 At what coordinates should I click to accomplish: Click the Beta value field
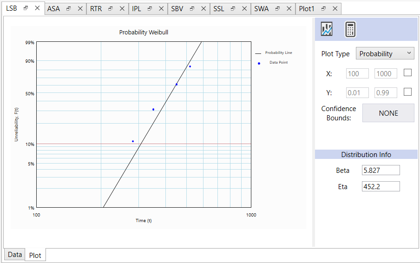(381, 170)
